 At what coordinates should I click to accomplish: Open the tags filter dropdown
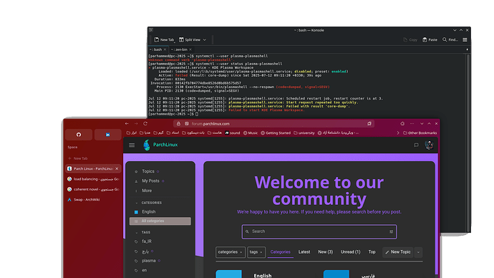[x=256, y=251]
